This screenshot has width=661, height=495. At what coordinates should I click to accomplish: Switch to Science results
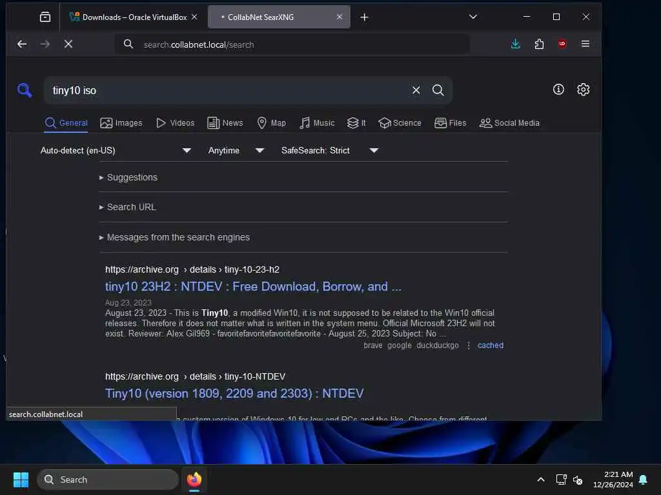(x=400, y=123)
